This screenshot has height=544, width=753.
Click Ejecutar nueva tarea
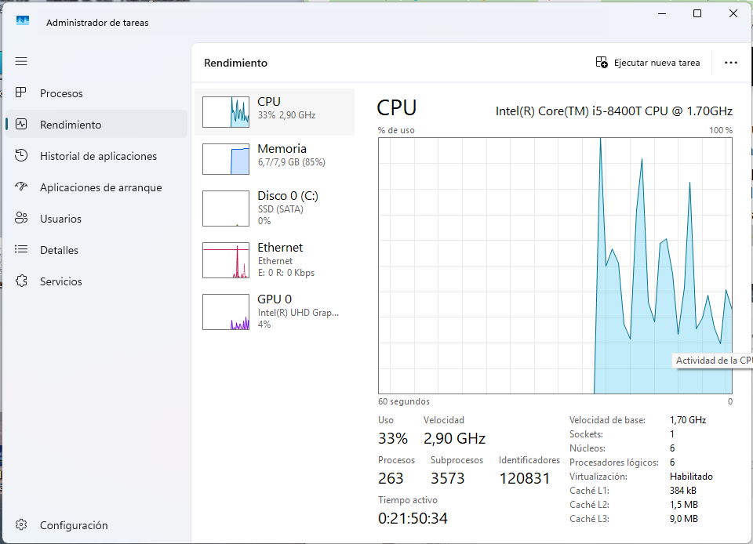pos(649,63)
